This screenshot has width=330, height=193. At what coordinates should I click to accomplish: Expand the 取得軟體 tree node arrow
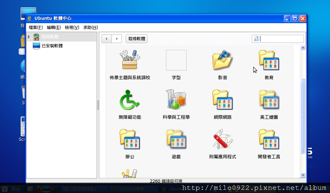coord(29,37)
